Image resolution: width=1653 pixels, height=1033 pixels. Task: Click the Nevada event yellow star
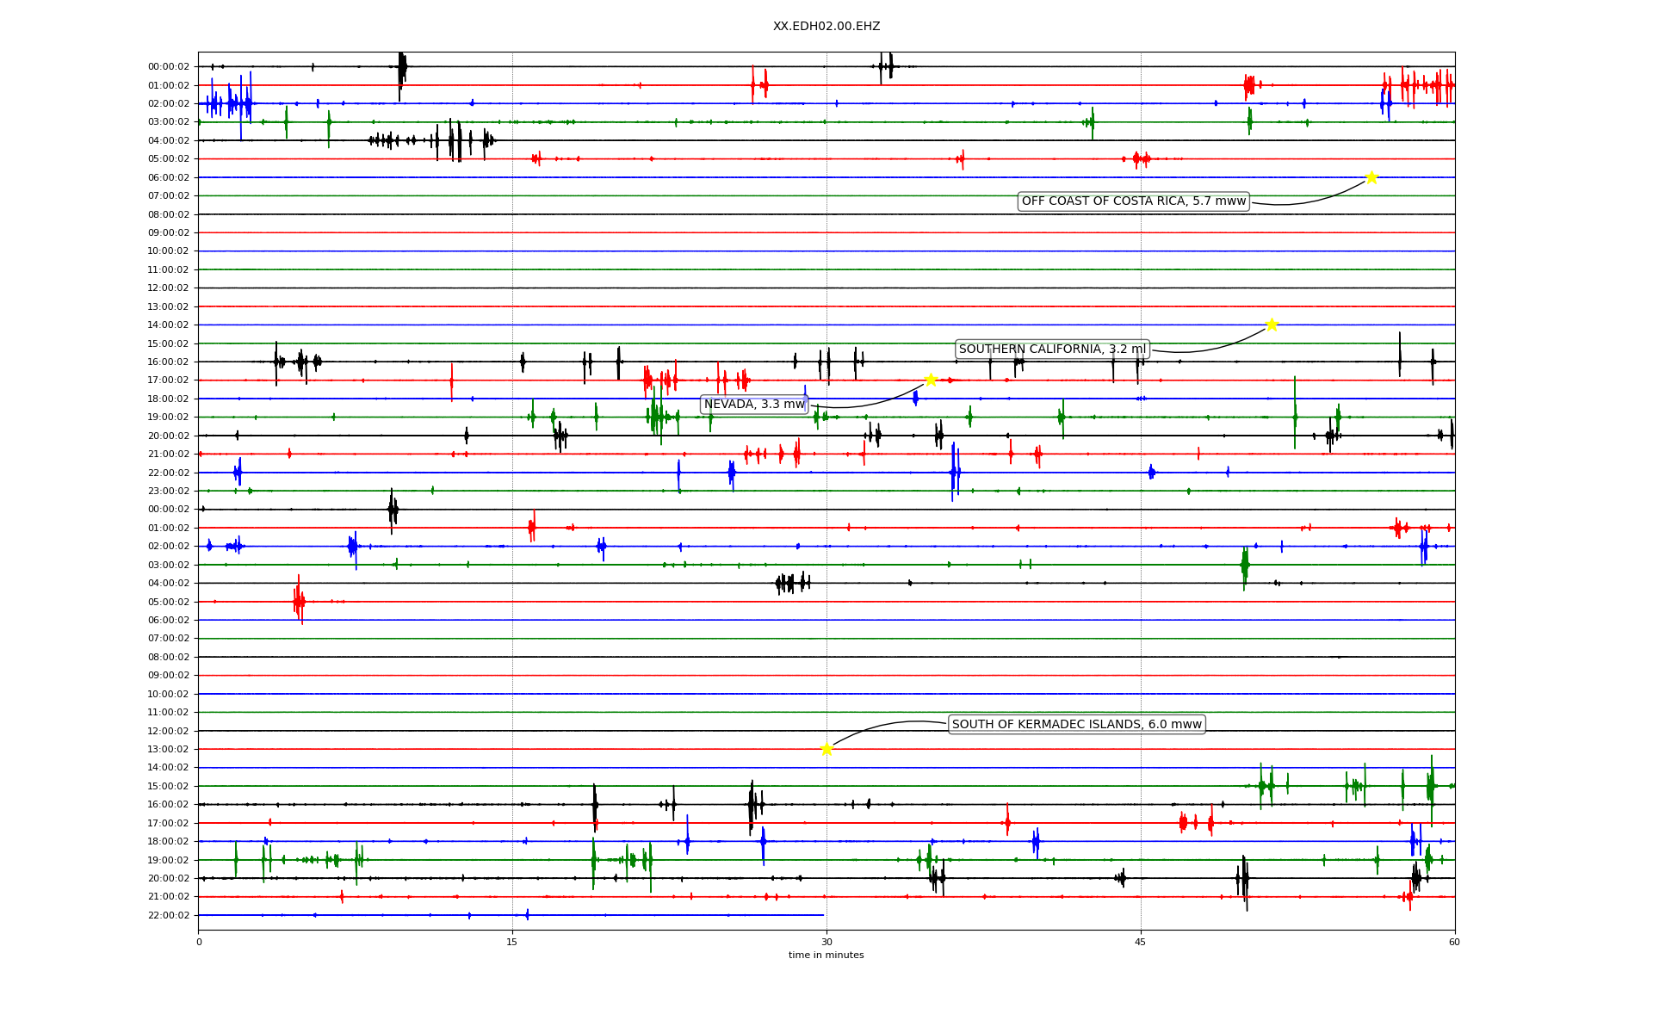point(931,380)
